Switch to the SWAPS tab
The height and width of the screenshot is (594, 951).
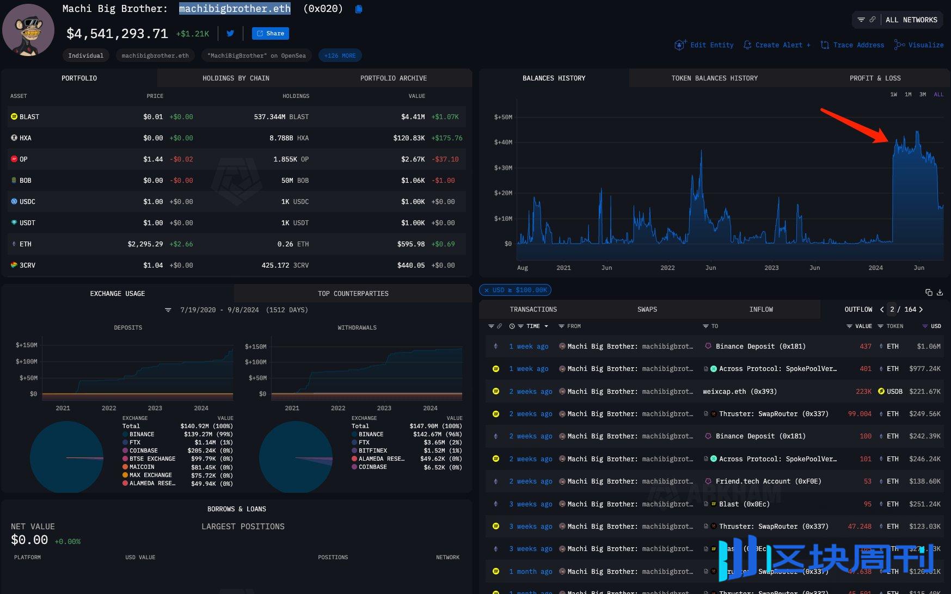click(647, 310)
